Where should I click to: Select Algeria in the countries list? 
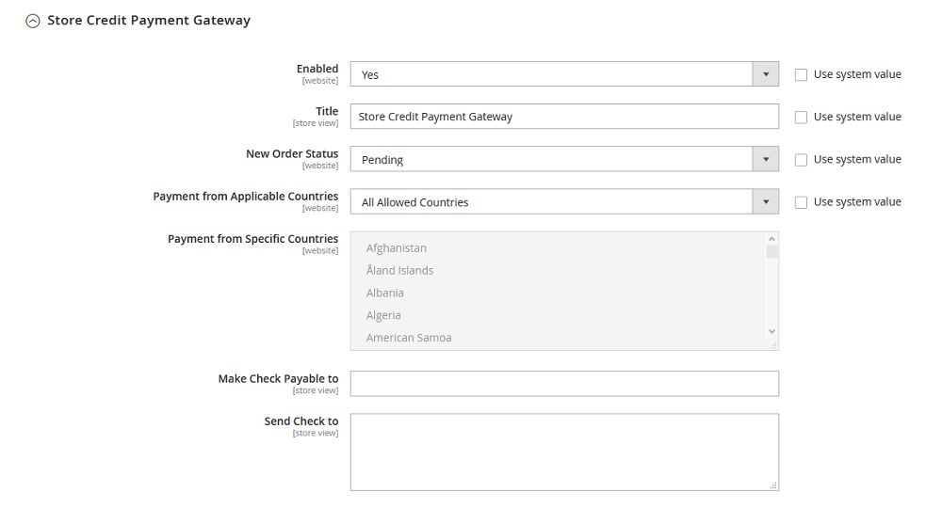tap(383, 316)
